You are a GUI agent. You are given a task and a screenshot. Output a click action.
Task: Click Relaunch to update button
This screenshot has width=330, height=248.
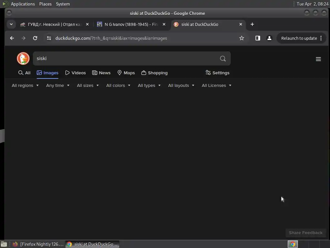(x=299, y=38)
